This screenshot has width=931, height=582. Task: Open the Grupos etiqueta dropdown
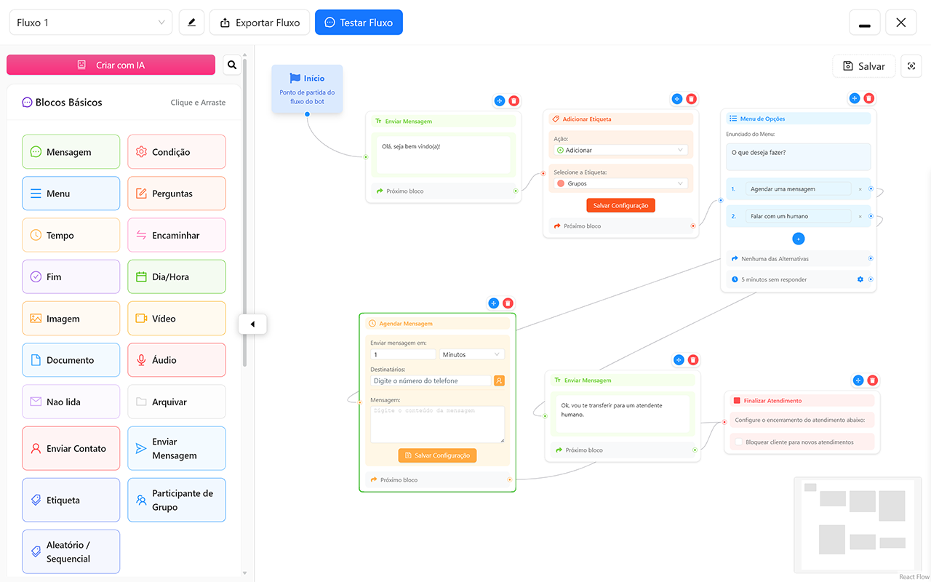[x=620, y=182]
